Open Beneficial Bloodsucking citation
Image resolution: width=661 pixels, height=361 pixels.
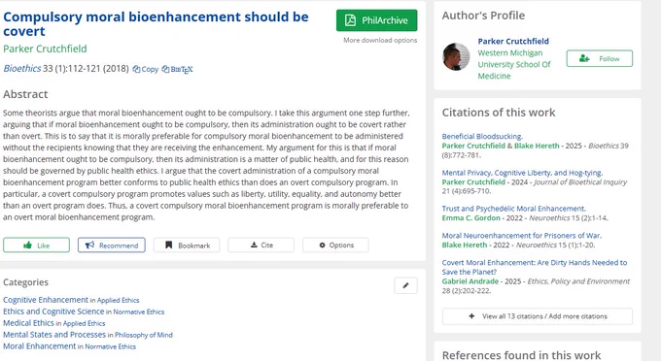click(x=482, y=136)
